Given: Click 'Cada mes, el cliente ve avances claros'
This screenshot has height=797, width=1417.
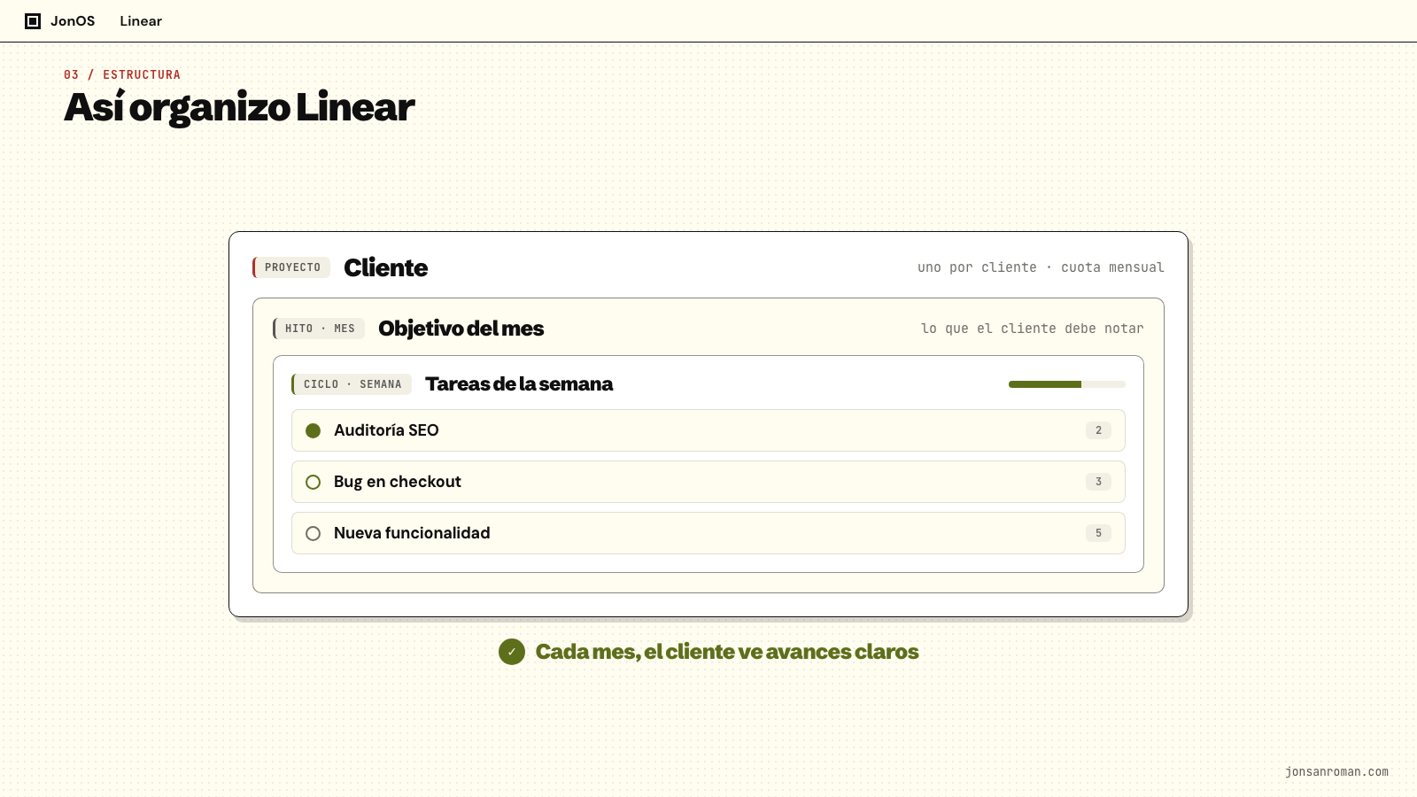Looking at the screenshot, I should 727,652.
